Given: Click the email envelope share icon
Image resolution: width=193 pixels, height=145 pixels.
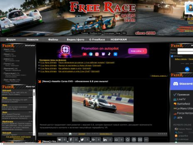Looking at the screenshot, I should tap(140, 140).
